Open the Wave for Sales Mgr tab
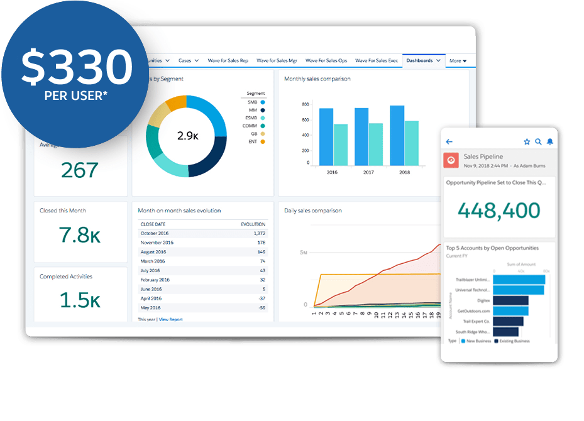This screenshot has width=584, height=421. 277,61
